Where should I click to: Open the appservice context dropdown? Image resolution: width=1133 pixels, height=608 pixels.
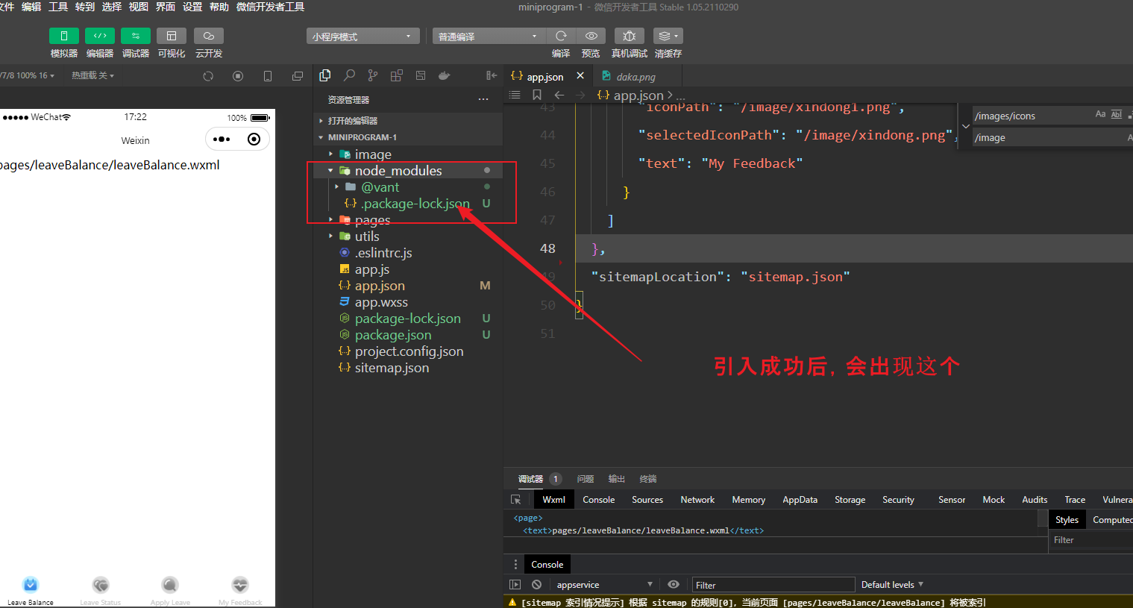click(605, 585)
